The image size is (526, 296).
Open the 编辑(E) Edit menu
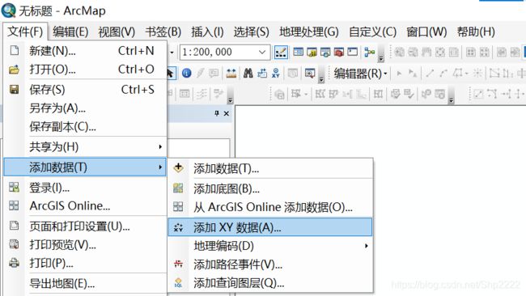click(70, 32)
